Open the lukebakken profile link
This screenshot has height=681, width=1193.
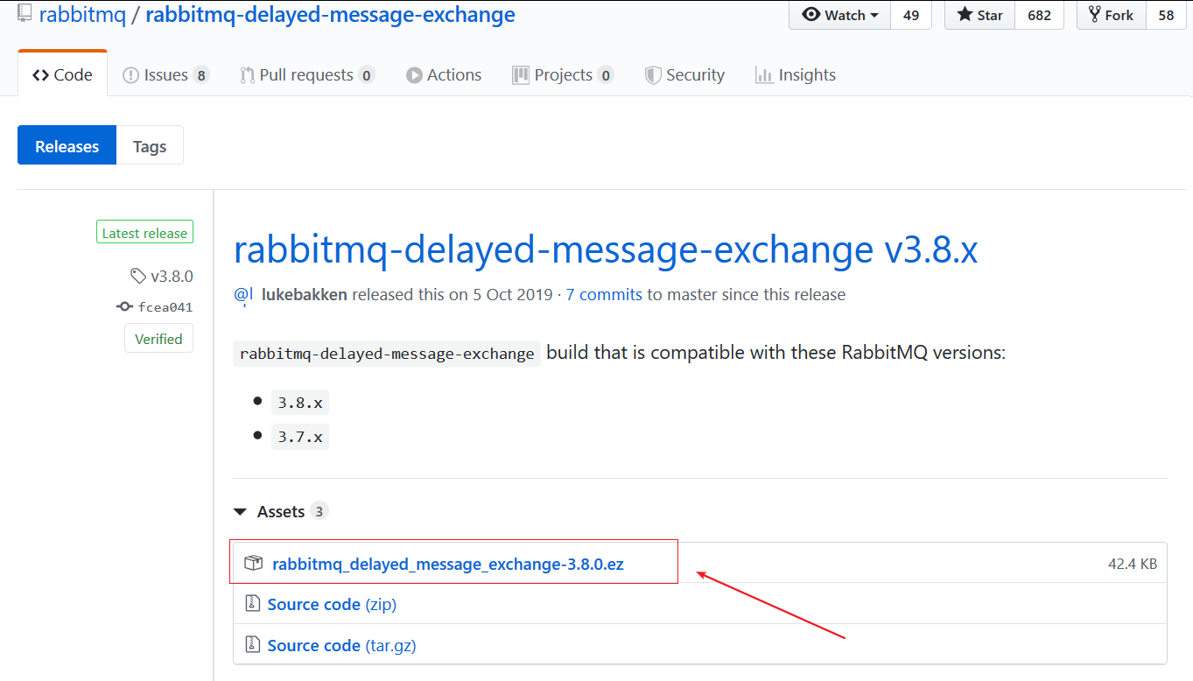(304, 294)
